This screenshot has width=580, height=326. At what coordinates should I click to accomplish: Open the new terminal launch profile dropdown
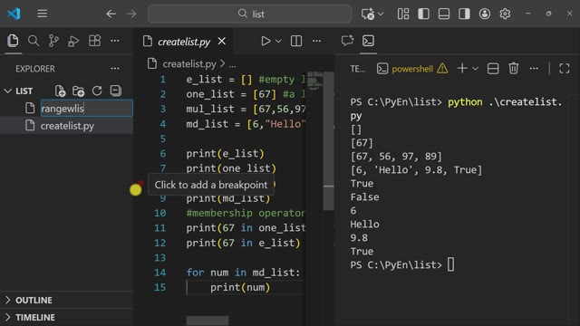tap(475, 69)
